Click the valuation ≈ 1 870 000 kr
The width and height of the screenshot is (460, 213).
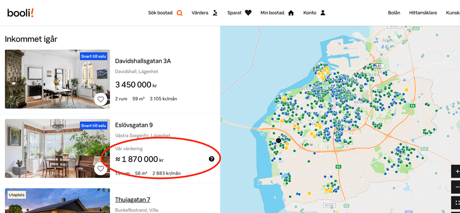139,159
